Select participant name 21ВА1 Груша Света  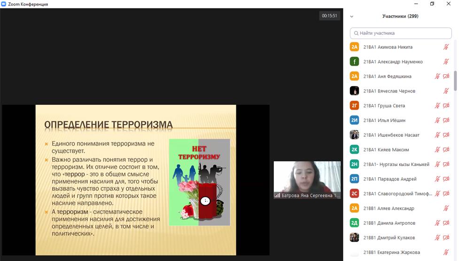(x=384, y=106)
